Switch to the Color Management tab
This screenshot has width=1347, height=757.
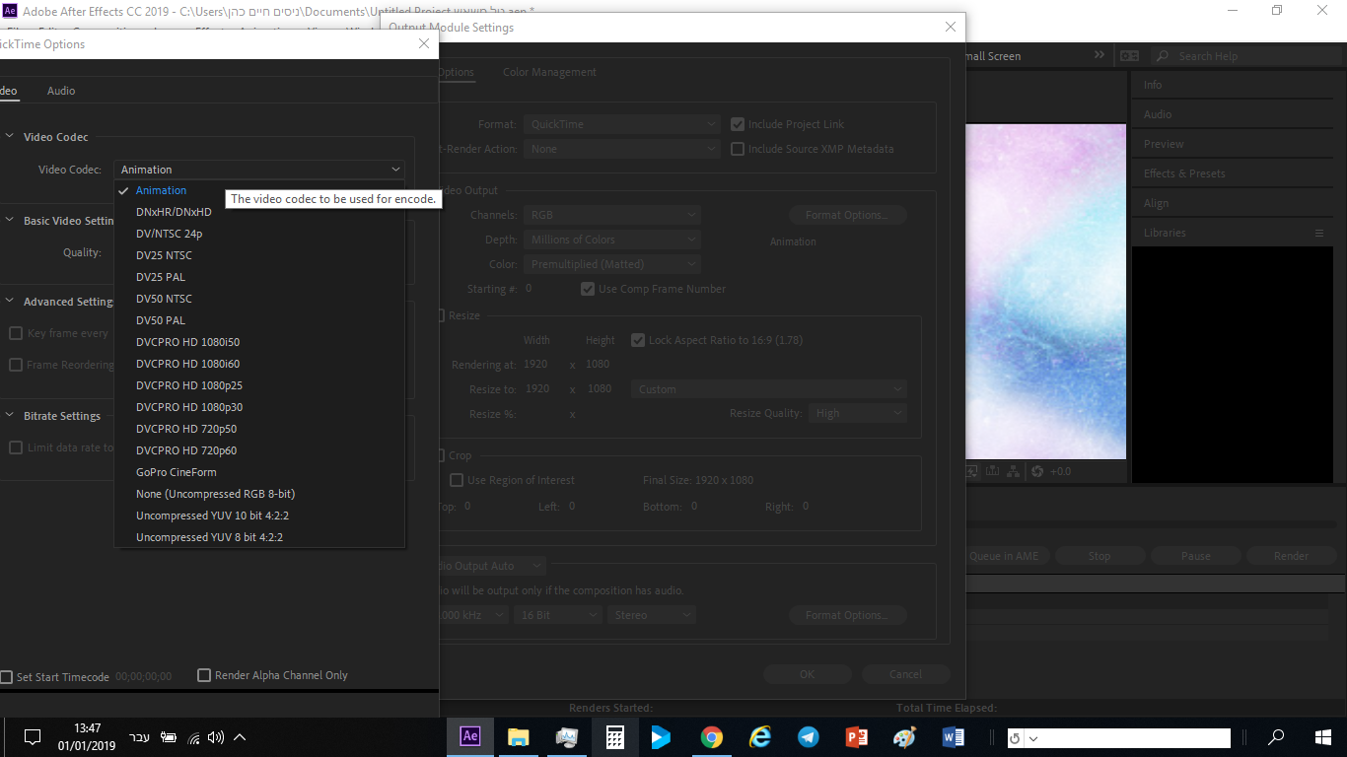(x=549, y=71)
